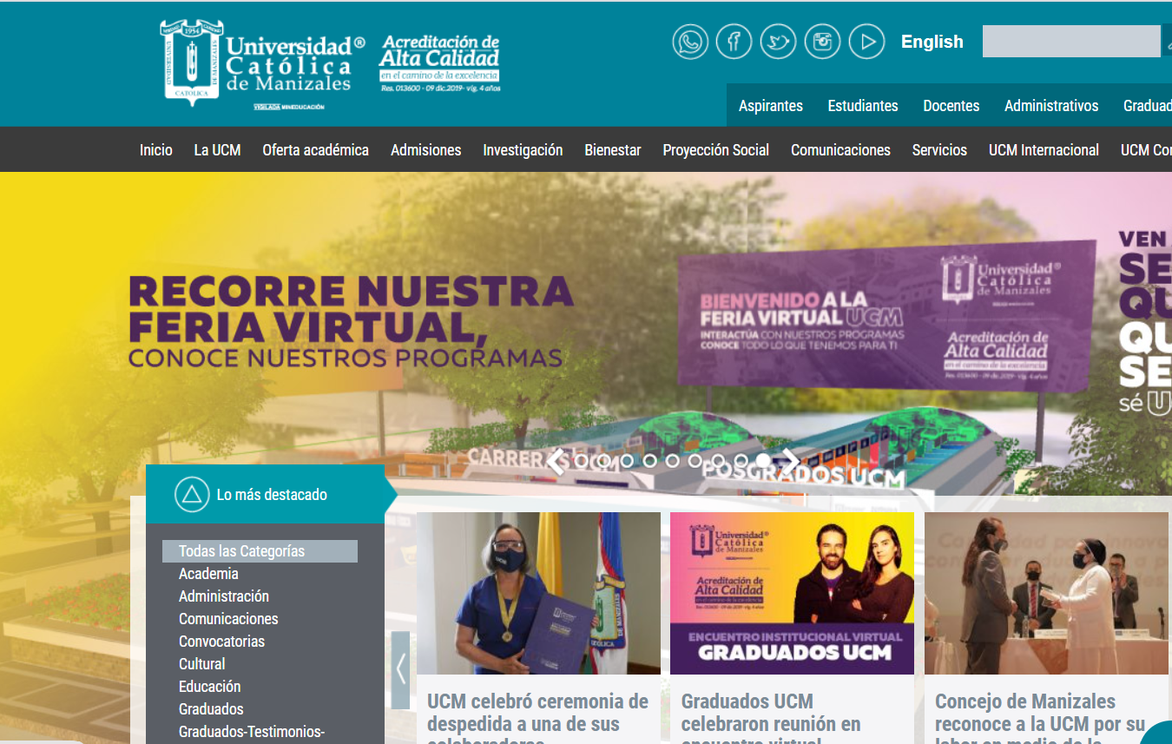Read article Graduados UCM celebraron reunión
Screen dimensions: 1172x744
pos(771,717)
